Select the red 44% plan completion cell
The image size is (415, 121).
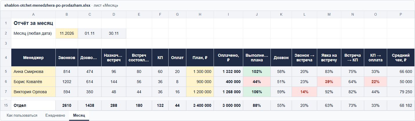[x=257, y=82]
